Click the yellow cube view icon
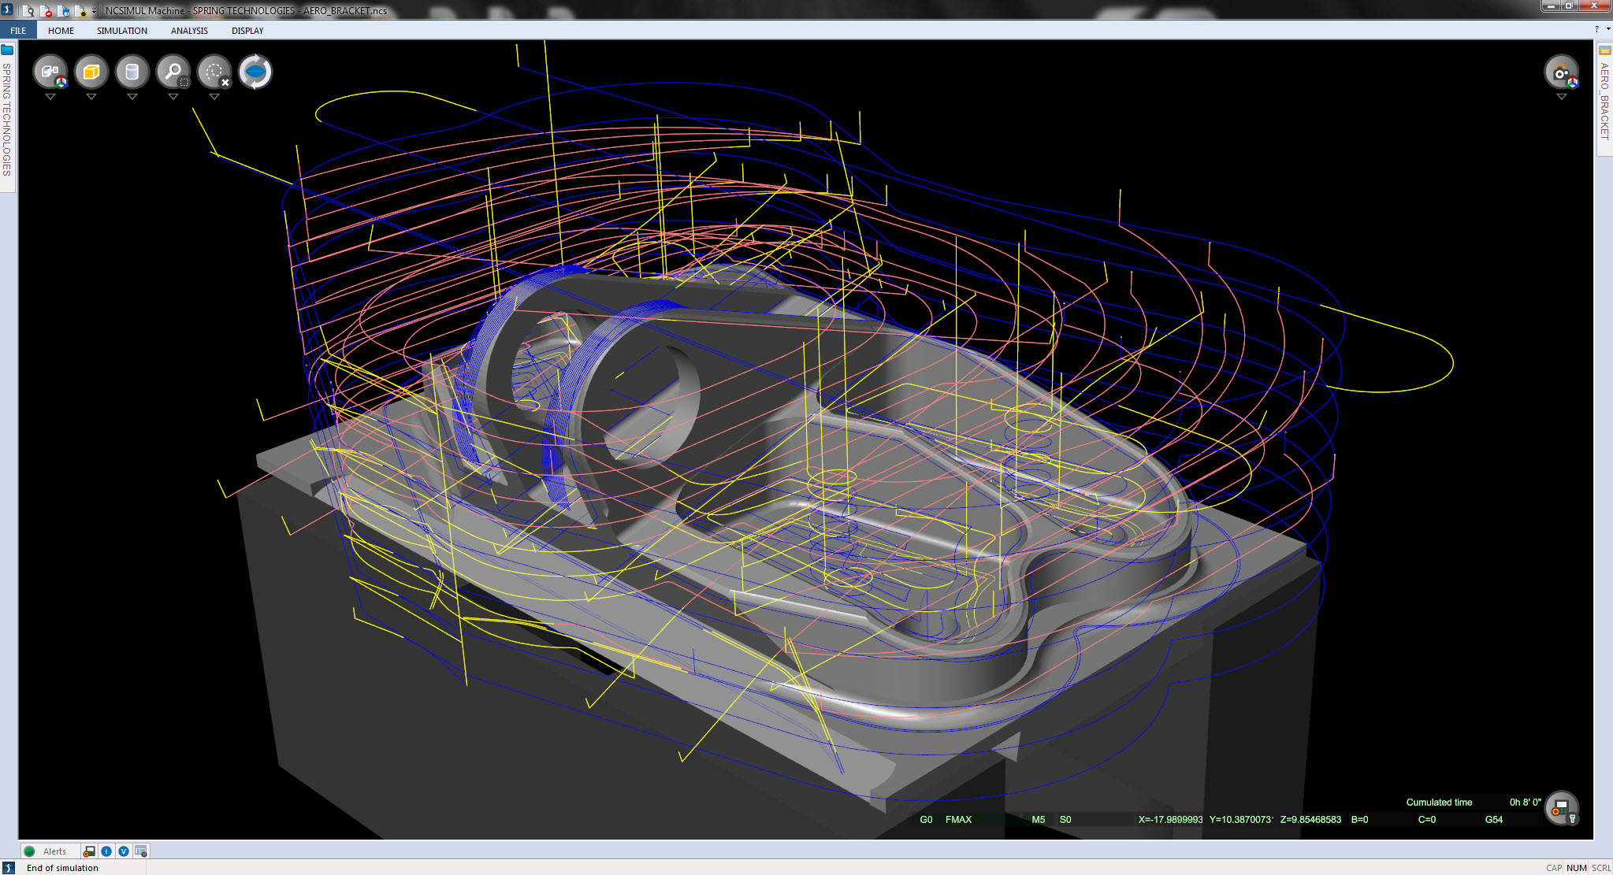This screenshot has height=875, width=1613. tap(91, 72)
